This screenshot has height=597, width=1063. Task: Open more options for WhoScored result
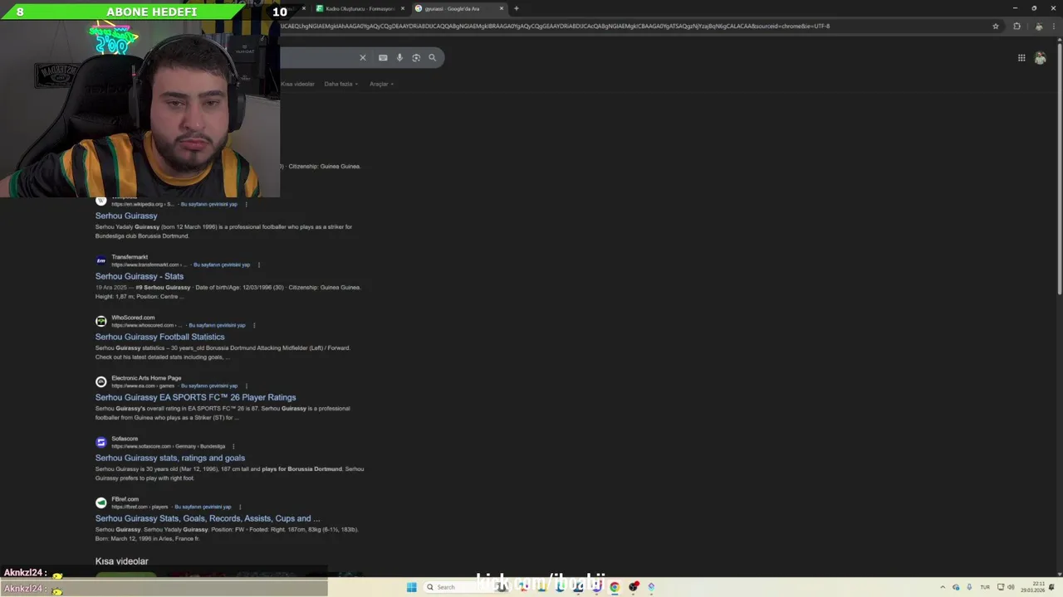point(254,325)
